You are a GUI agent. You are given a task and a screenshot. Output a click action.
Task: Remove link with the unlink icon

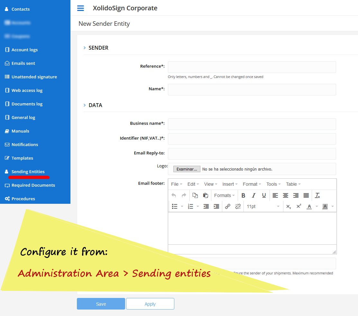(x=238, y=206)
